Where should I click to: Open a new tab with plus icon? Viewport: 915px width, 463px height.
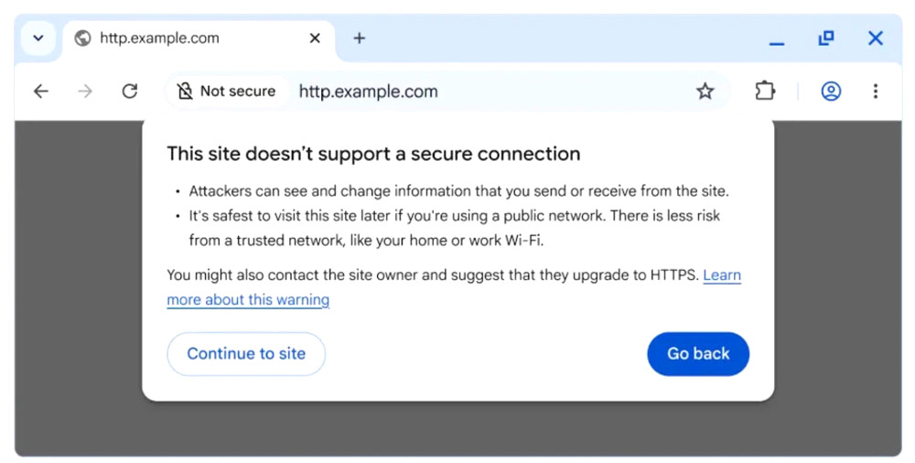coord(360,38)
